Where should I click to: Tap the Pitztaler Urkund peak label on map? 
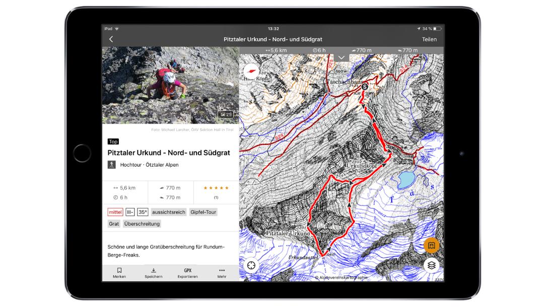coord(288,233)
